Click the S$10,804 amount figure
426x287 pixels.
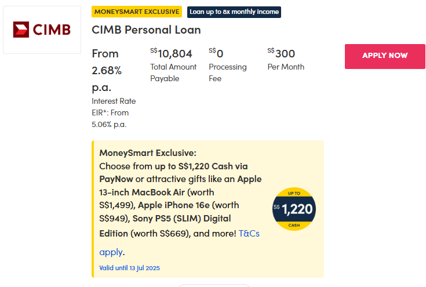coord(172,54)
